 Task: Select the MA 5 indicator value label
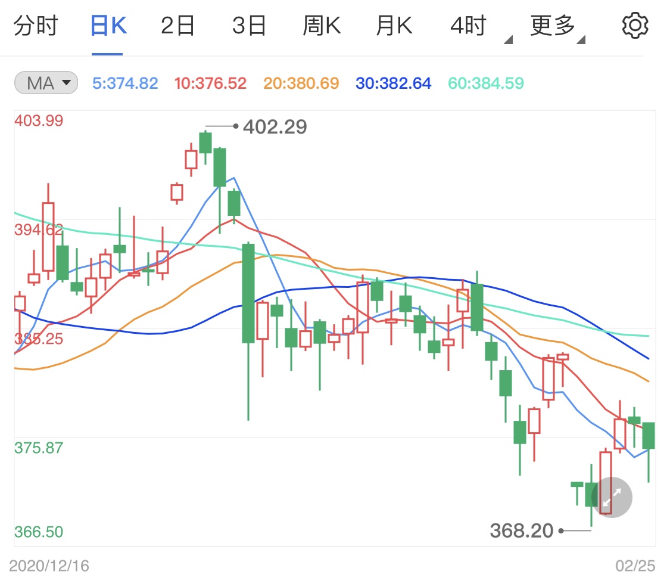coord(127,83)
